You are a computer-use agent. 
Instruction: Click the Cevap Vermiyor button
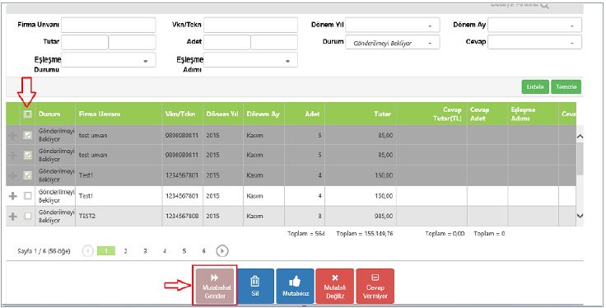pos(375,287)
